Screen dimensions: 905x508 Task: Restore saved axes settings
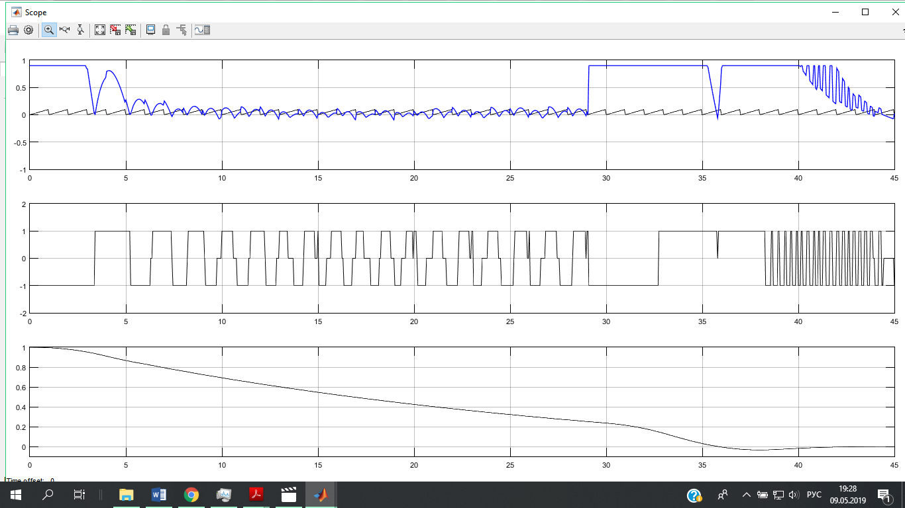tap(131, 30)
